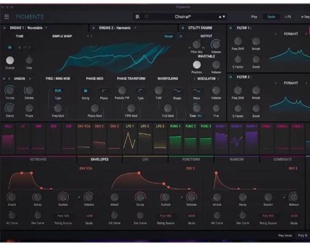
Task: Toggle the Unison power button
Action: 4,79
